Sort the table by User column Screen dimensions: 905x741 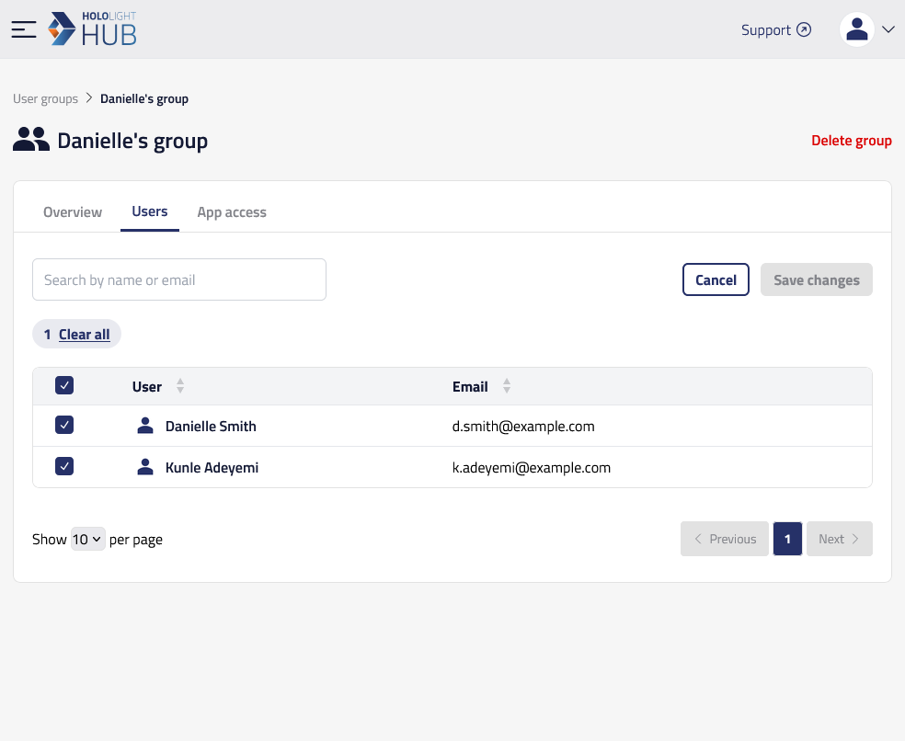(180, 386)
